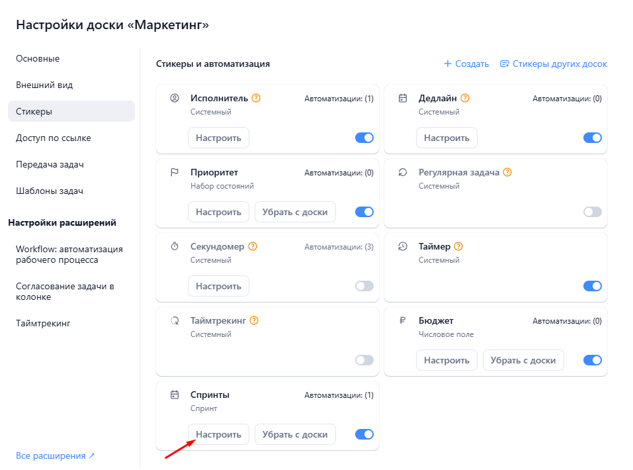Click the help icon beside Дедлайн
Screen dimensions: 633x470
click(465, 99)
